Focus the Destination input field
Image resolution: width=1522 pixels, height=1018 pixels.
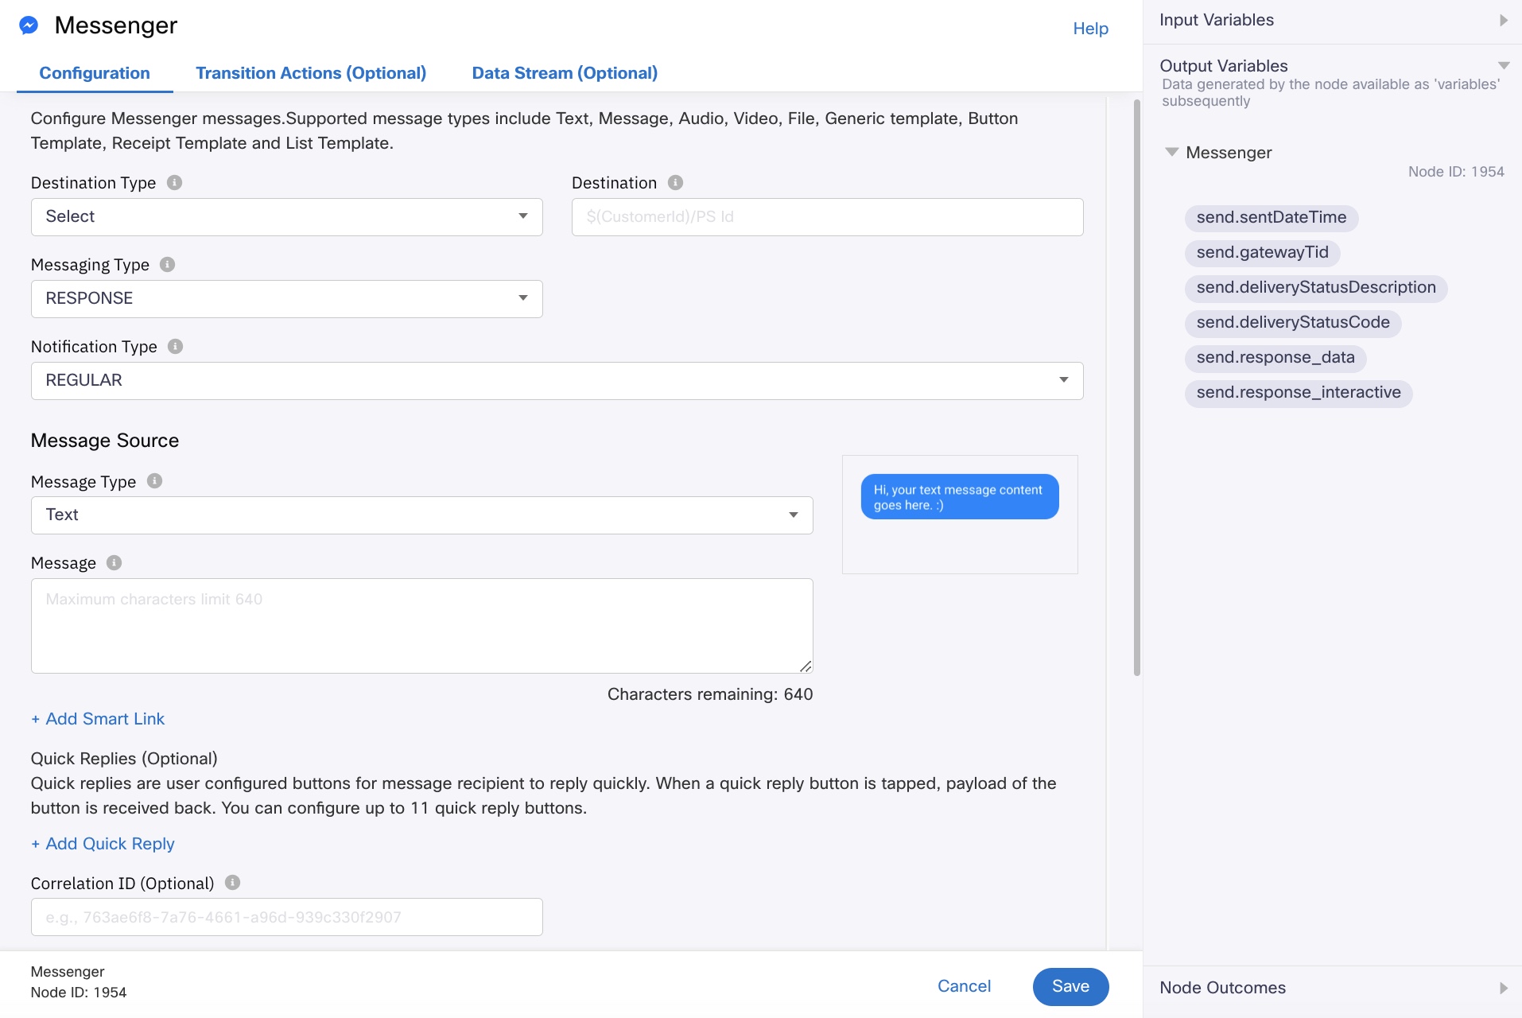827,217
